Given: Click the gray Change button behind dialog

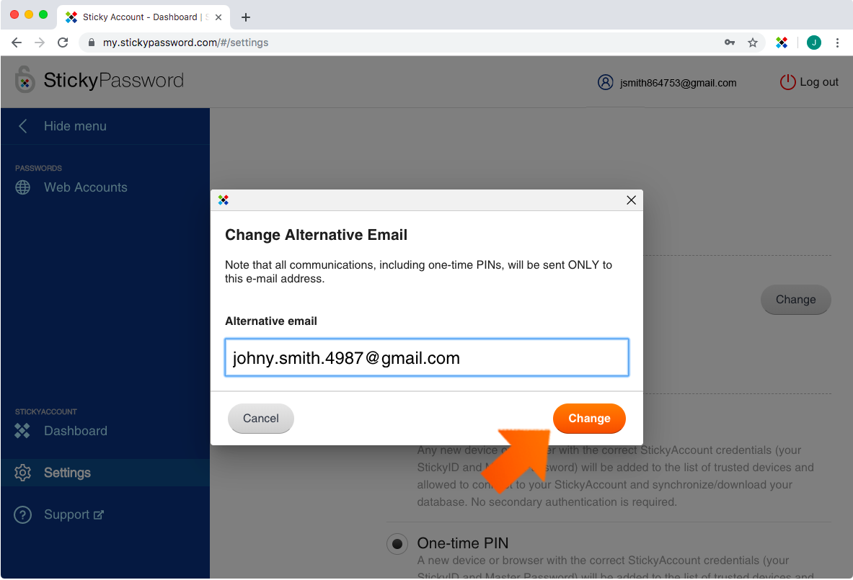Looking at the screenshot, I should (795, 300).
